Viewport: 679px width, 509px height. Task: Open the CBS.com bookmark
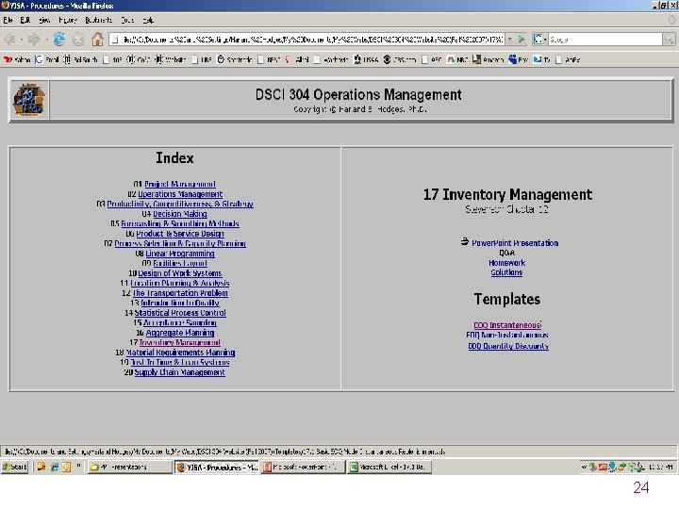click(x=399, y=59)
